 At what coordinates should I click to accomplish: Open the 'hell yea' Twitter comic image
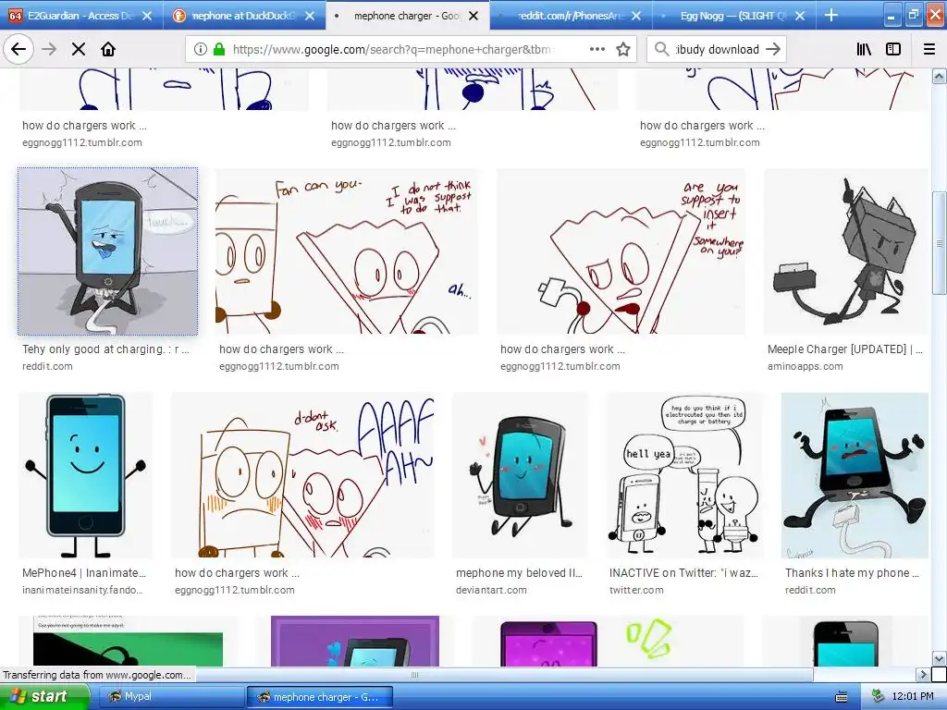(x=684, y=475)
